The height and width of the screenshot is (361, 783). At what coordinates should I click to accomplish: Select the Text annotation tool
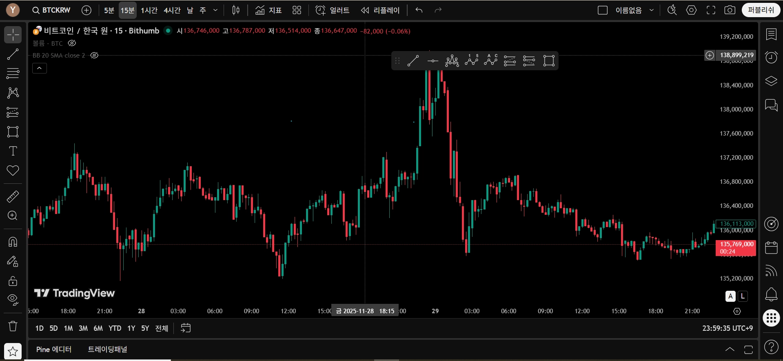click(13, 151)
